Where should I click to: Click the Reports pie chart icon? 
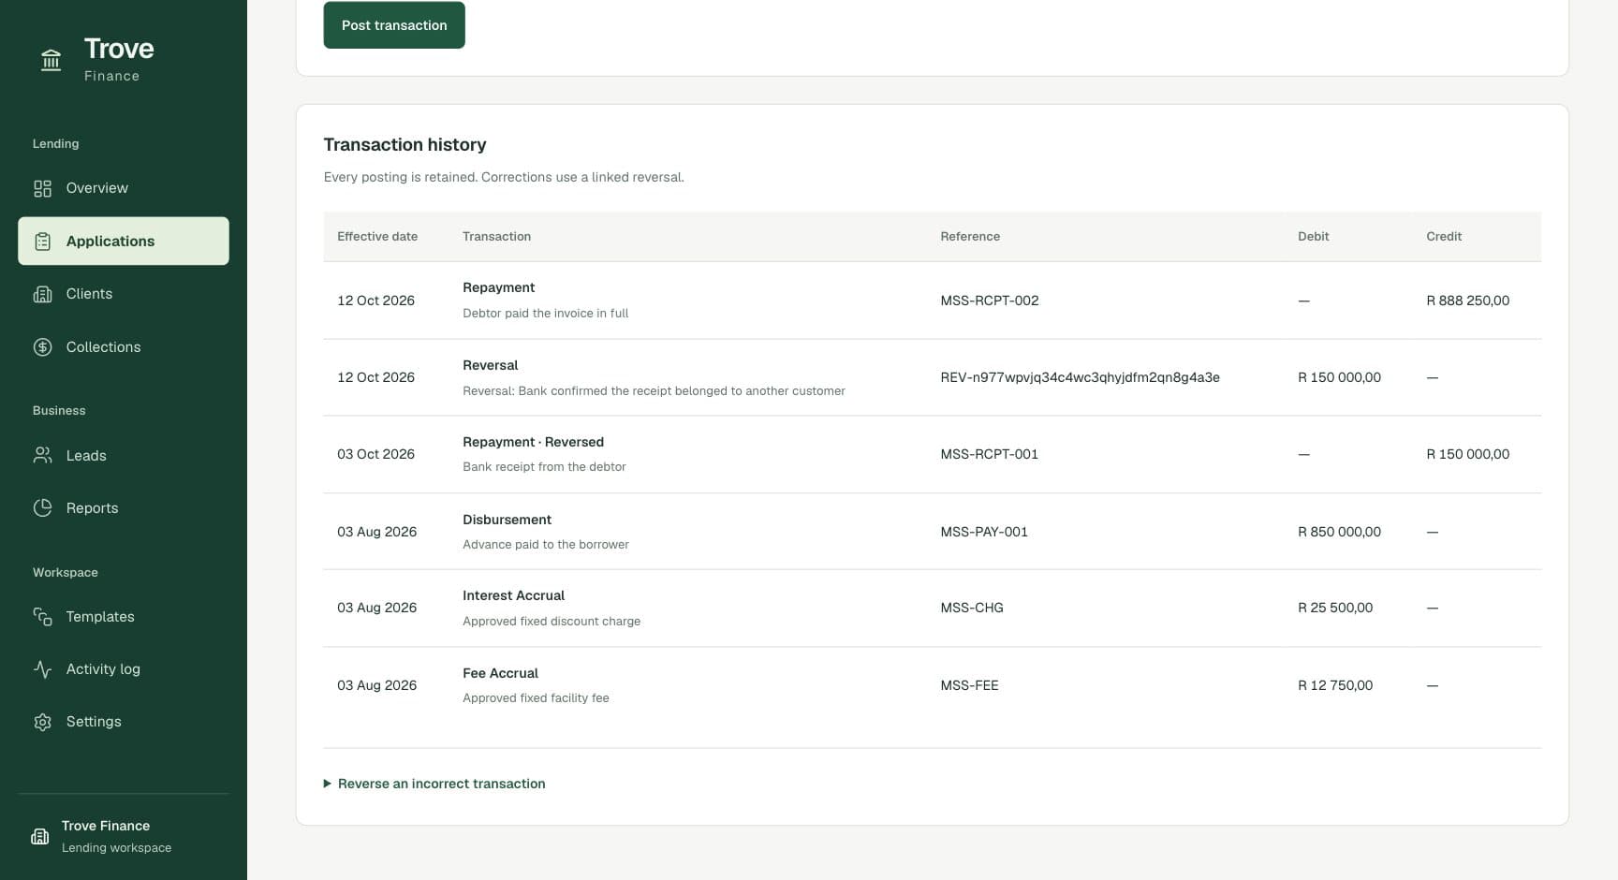(42, 508)
